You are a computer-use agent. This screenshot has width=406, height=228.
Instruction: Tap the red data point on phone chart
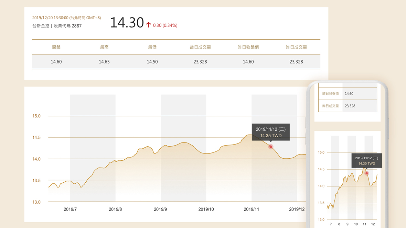pyautogui.click(x=366, y=173)
